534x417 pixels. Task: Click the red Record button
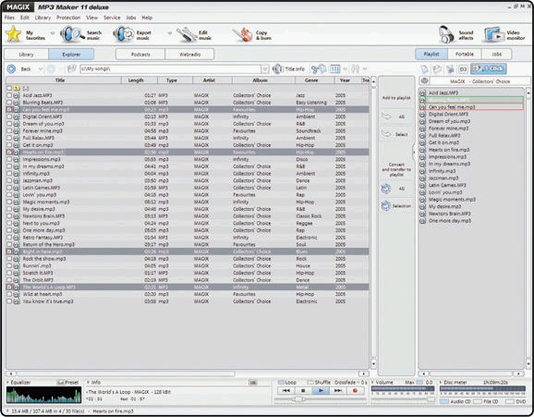click(x=355, y=391)
